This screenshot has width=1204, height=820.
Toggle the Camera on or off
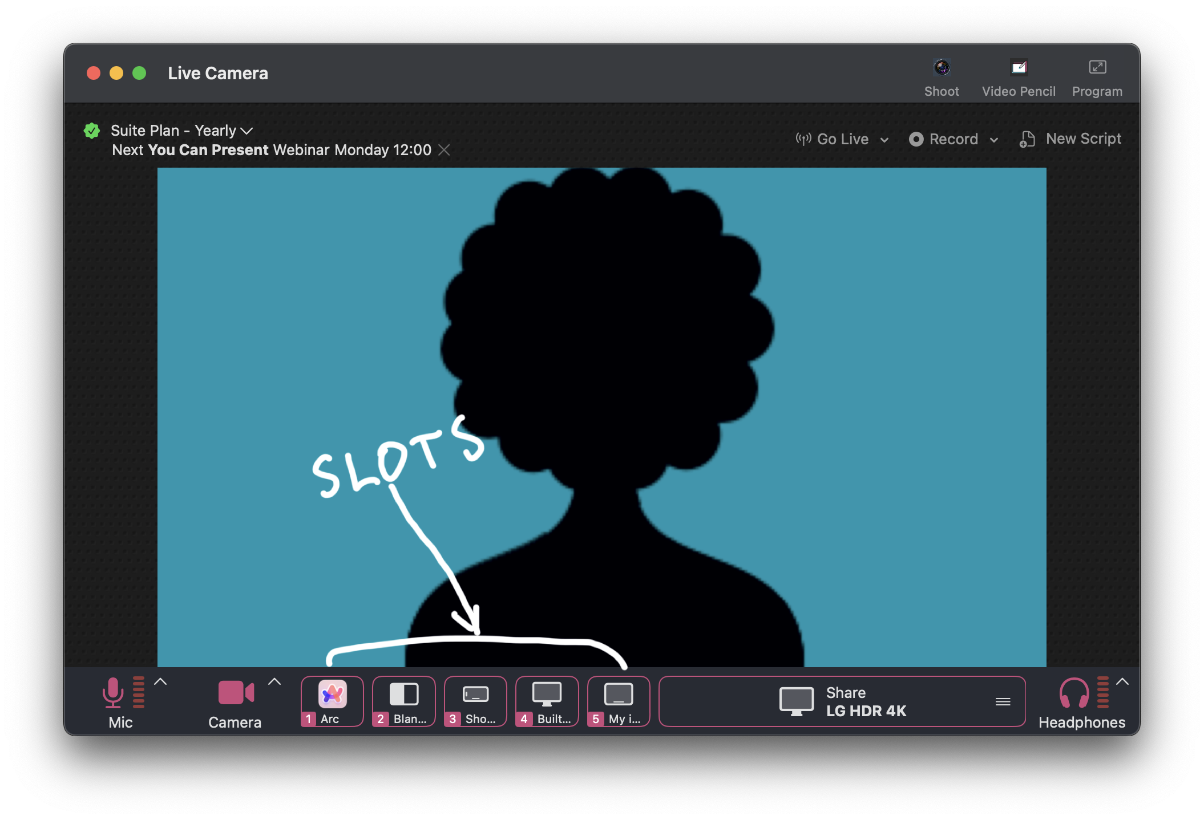tap(235, 693)
